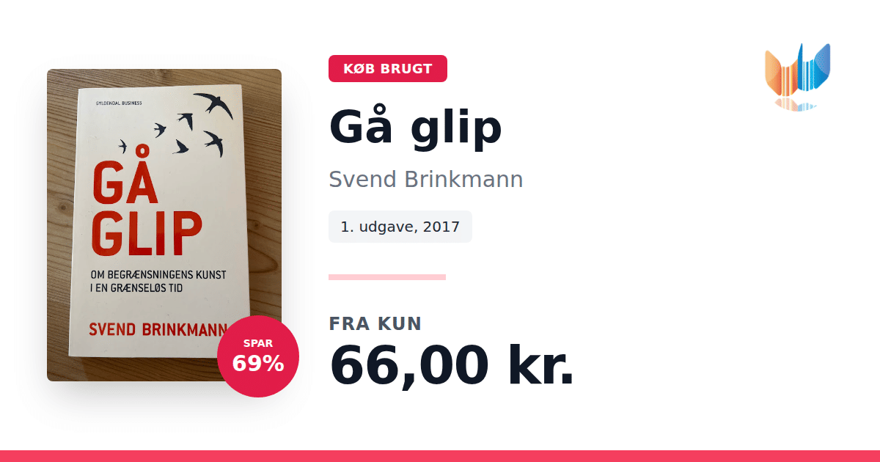Click the 66,00 kr. price text
The height and width of the screenshot is (462, 880).
click(452, 365)
